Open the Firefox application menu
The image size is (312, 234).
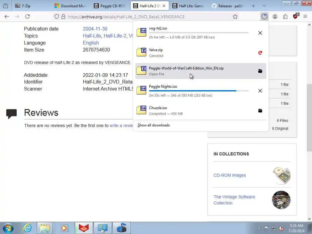[x=305, y=17]
